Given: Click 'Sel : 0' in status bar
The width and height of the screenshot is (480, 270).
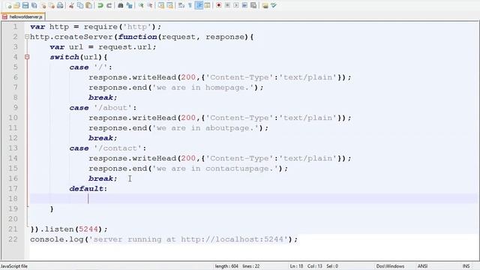Looking at the screenshot, I should [x=332, y=266].
